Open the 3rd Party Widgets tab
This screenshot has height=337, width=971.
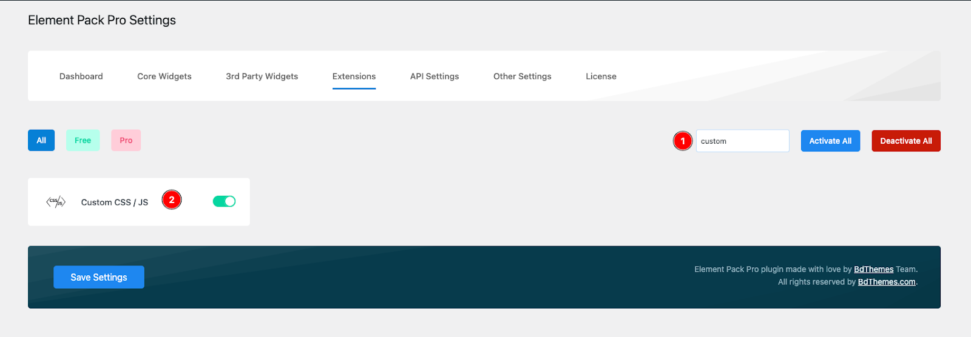coord(262,76)
